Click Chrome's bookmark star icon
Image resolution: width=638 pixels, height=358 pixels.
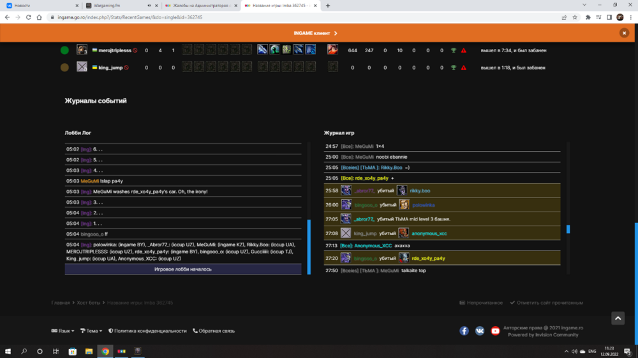pos(575,17)
